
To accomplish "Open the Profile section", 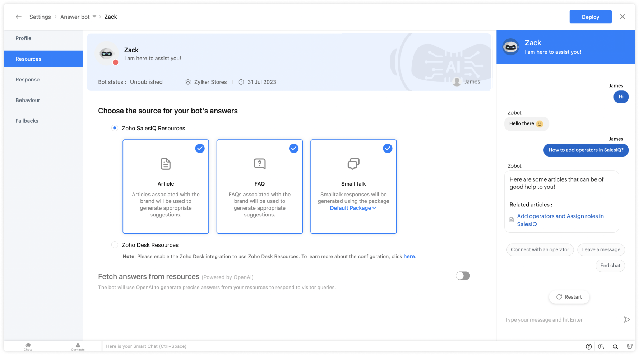I will point(43,38).
